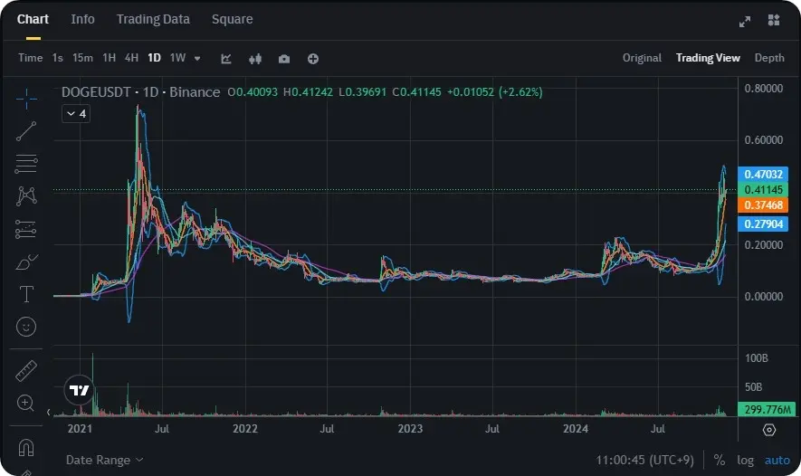The height and width of the screenshot is (476, 801).
Task: Collapse the indicator legend showing 4
Action: (x=76, y=113)
